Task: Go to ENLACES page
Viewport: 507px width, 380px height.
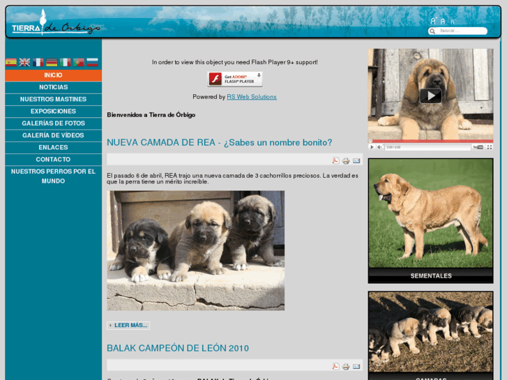Action: [54, 148]
